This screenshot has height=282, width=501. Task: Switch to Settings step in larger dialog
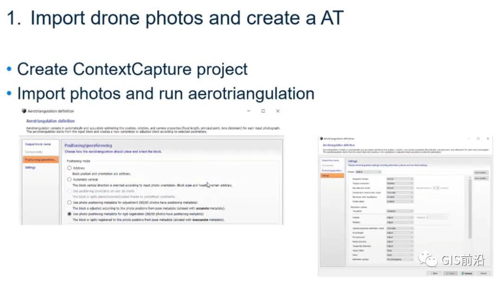(30, 167)
